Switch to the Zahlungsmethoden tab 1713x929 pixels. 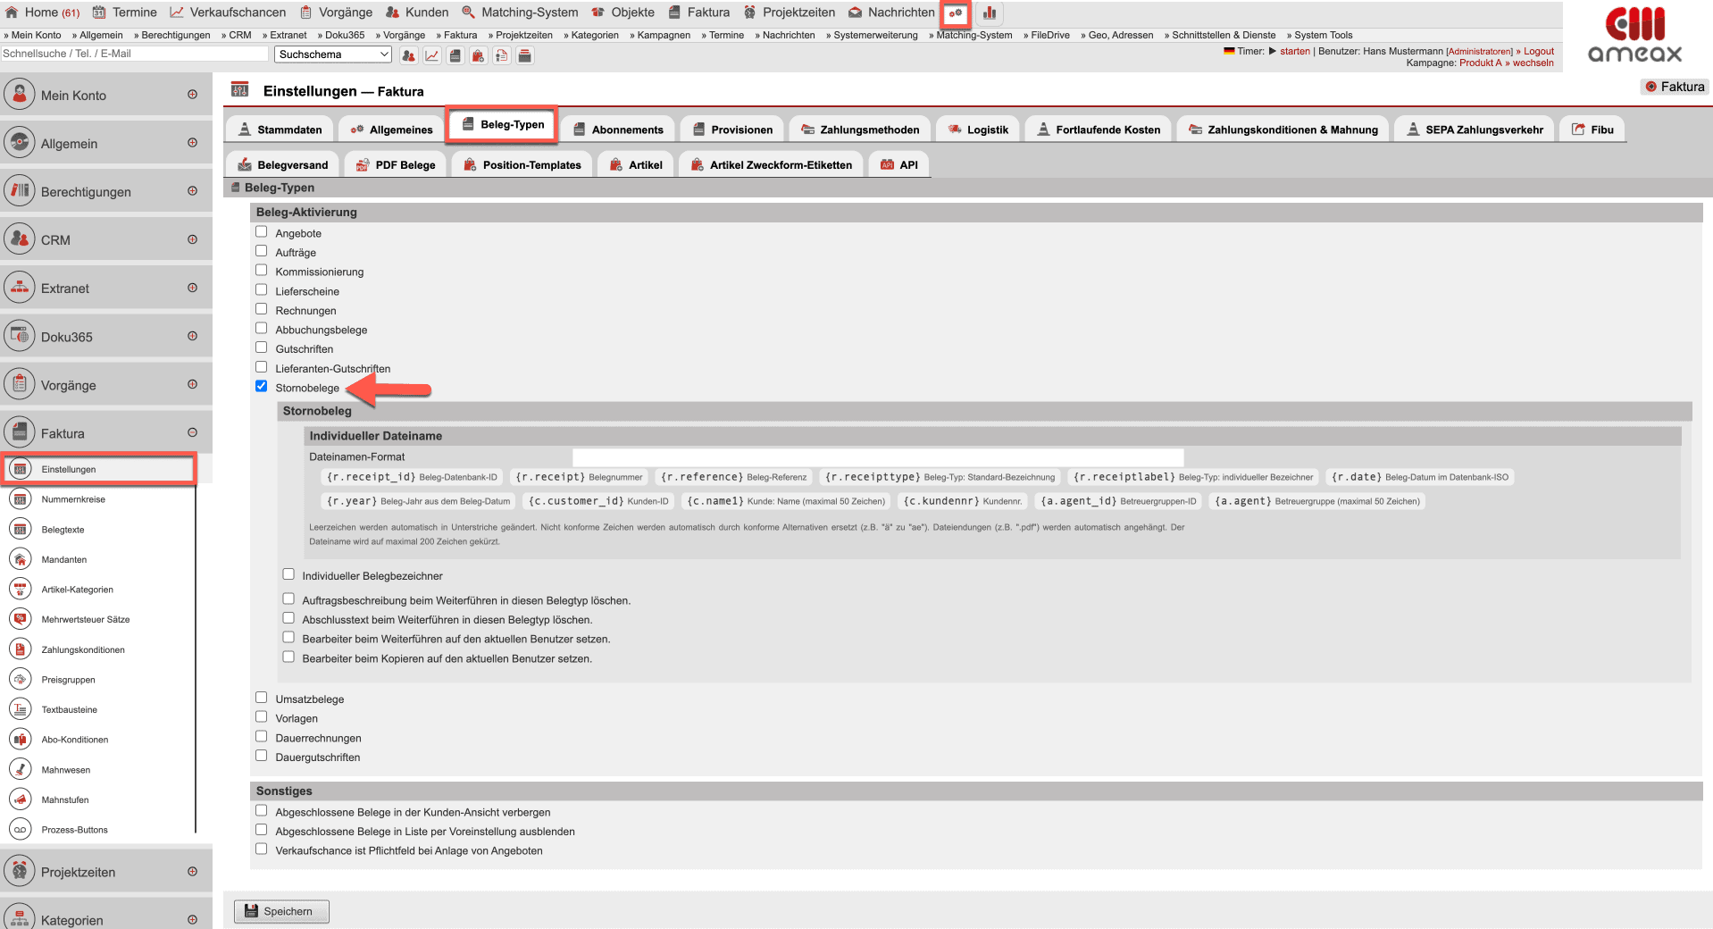[x=860, y=130]
